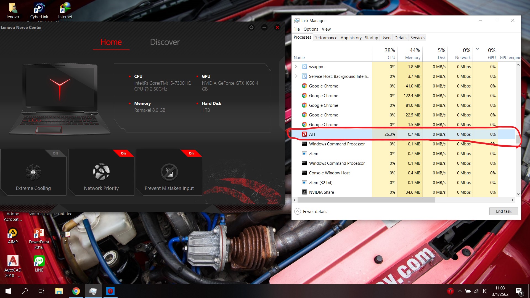
Task: Select the ztem (32 bit) process icon
Action: tap(304, 182)
